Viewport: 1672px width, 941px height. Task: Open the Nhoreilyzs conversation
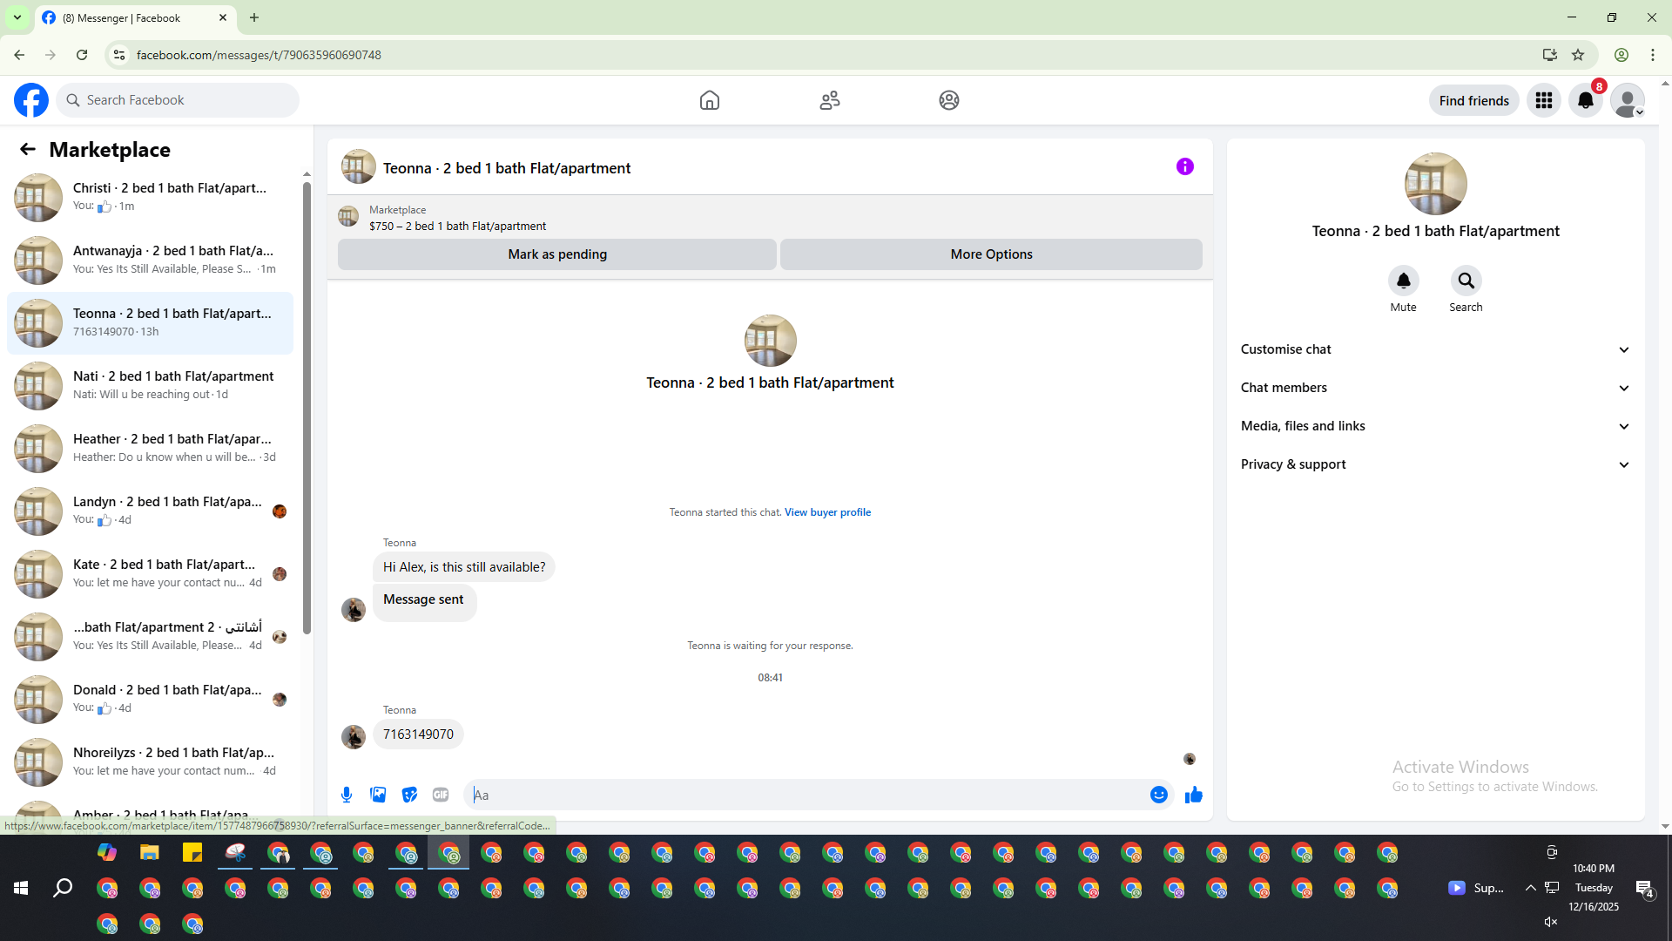coord(150,762)
